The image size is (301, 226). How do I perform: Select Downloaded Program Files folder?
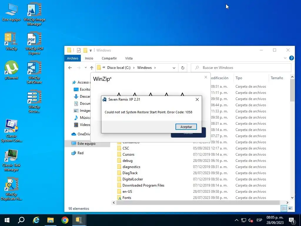[143, 185]
